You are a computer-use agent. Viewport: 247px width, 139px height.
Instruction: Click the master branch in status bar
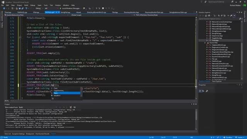click(240, 137)
